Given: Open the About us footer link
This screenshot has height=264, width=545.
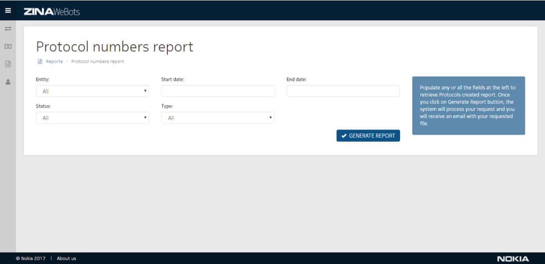Looking at the screenshot, I should (66, 258).
